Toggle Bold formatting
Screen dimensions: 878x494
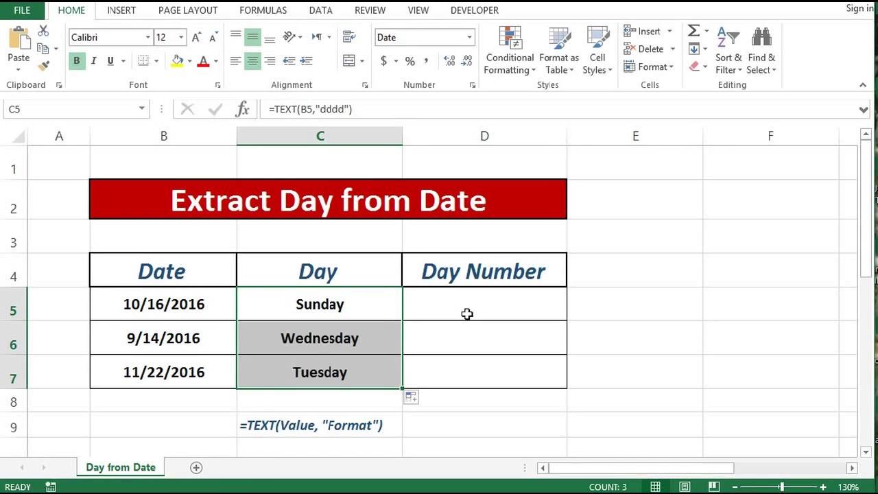76,61
